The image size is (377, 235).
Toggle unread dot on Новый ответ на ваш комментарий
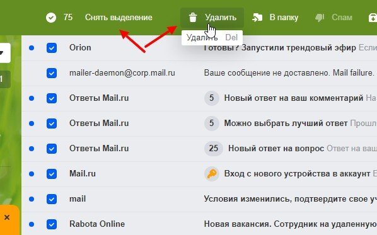point(32,98)
